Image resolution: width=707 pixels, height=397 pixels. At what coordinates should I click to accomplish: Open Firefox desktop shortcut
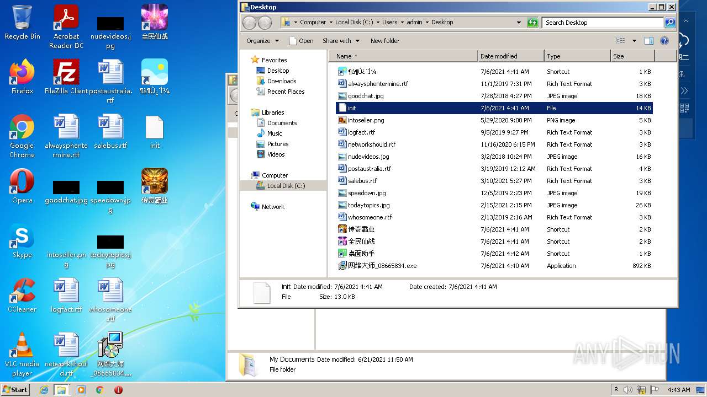[x=22, y=77]
